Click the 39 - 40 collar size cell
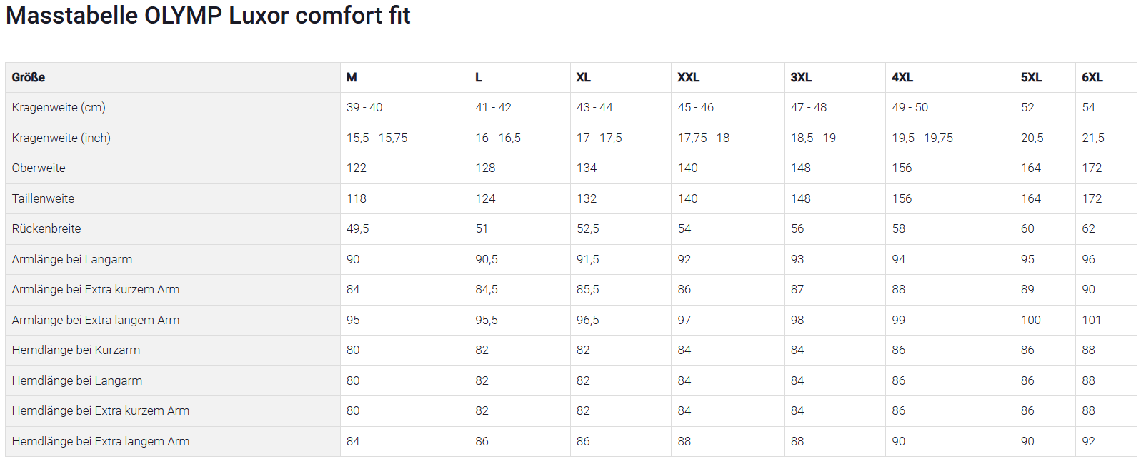The height and width of the screenshot is (464, 1146). pos(364,107)
